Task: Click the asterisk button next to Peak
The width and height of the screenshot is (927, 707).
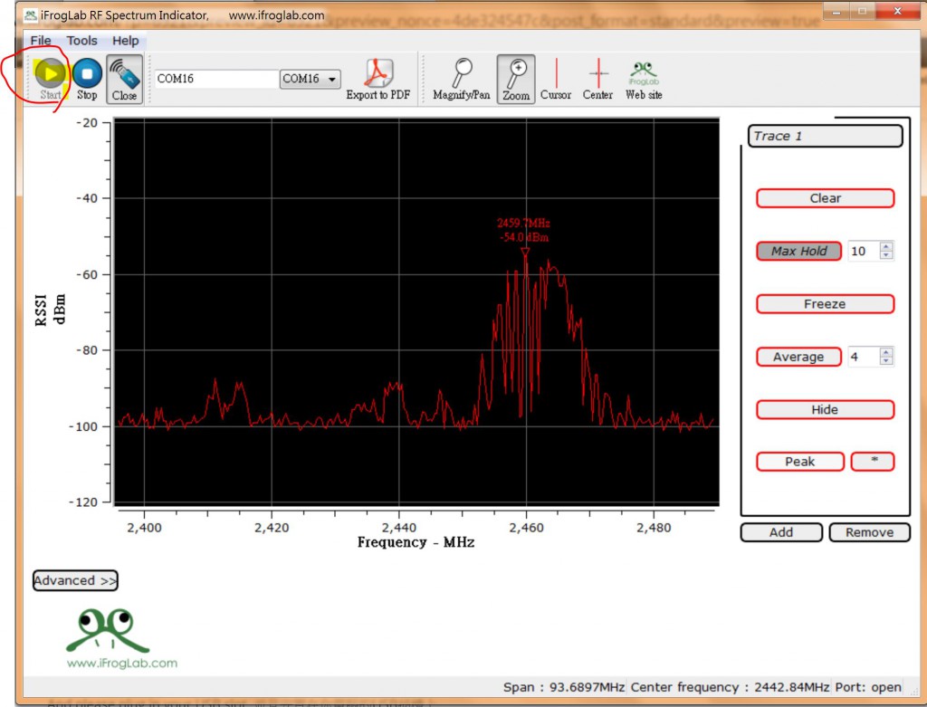Action: [873, 462]
